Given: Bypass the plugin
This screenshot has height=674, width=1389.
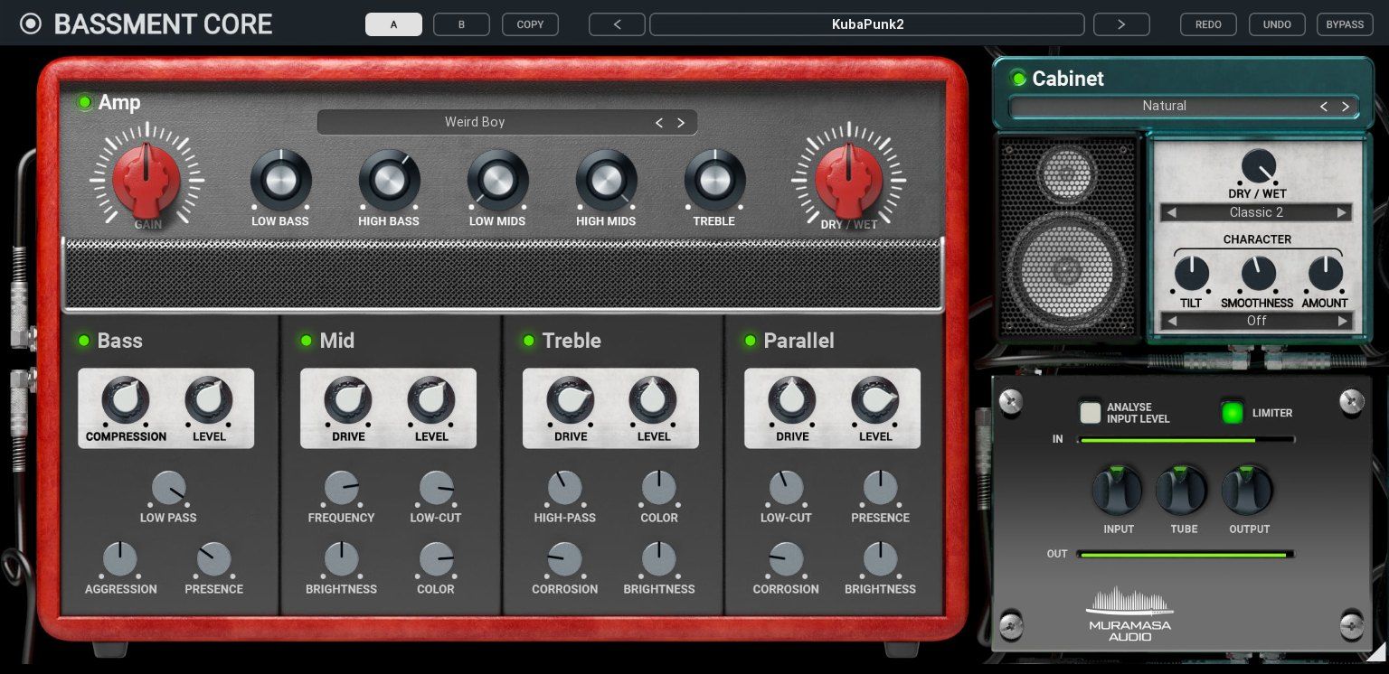Looking at the screenshot, I should (1345, 24).
